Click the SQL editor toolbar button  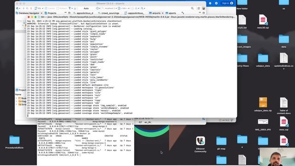[39, 8]
